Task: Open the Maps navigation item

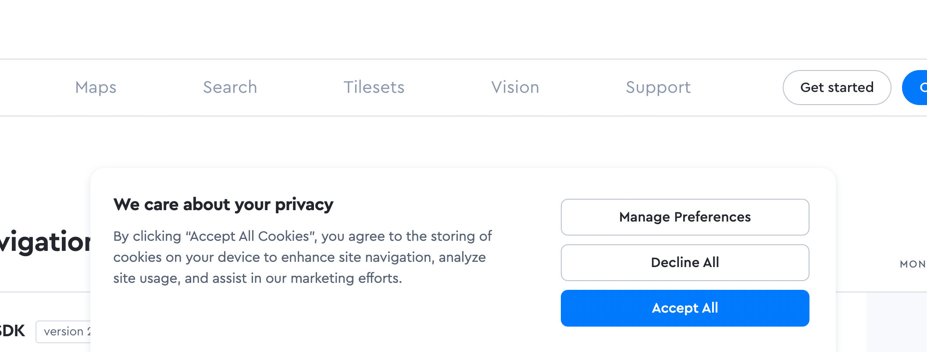Action: (96, 87)
